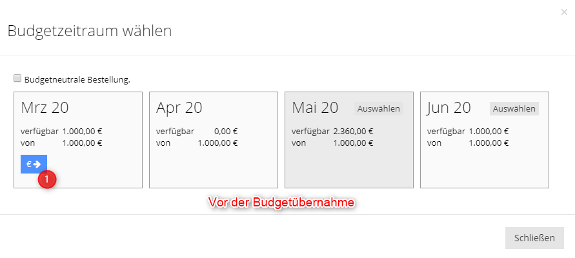Click the euro arrow budget transfer button

(x=34, y=164)
